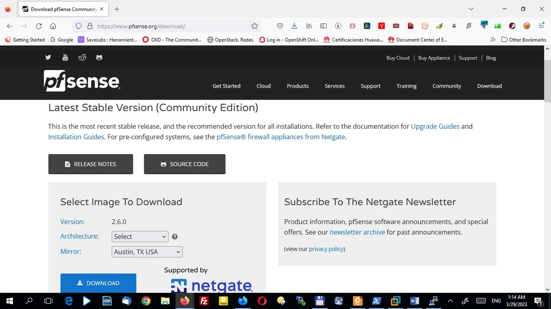
Task: Open the Training navigation menu
Action: point(406,86)
